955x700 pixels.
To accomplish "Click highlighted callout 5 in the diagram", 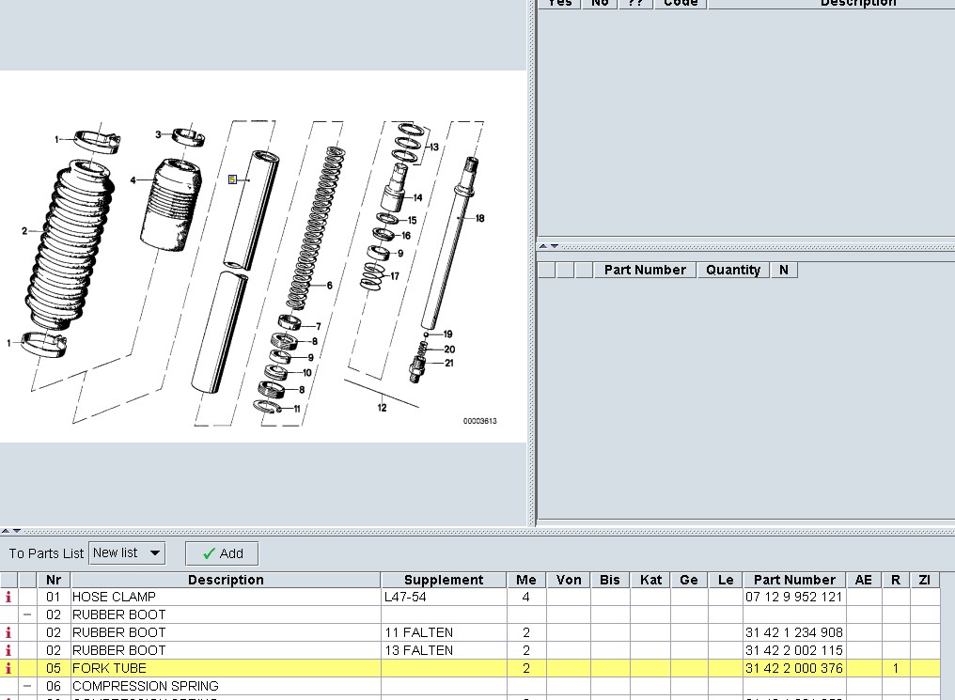I will [x=232, y=179].
